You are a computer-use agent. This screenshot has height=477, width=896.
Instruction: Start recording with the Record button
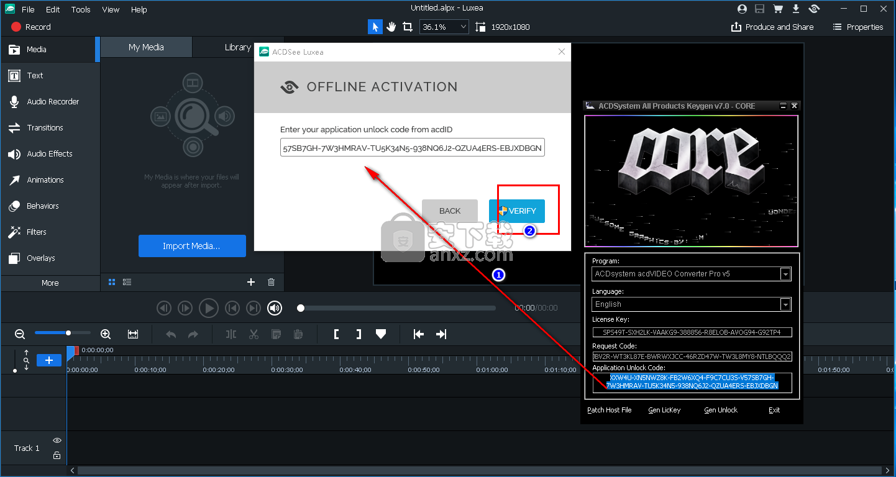(x=30, y=27)
